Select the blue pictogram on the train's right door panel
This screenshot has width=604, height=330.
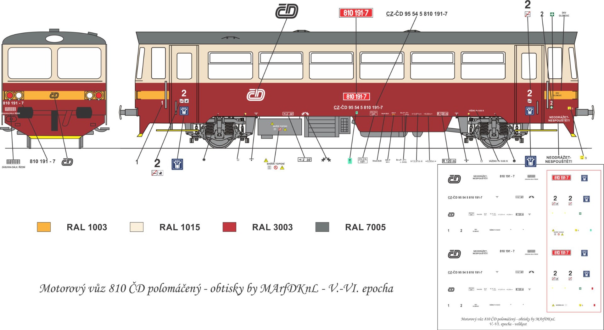[529, 111]
